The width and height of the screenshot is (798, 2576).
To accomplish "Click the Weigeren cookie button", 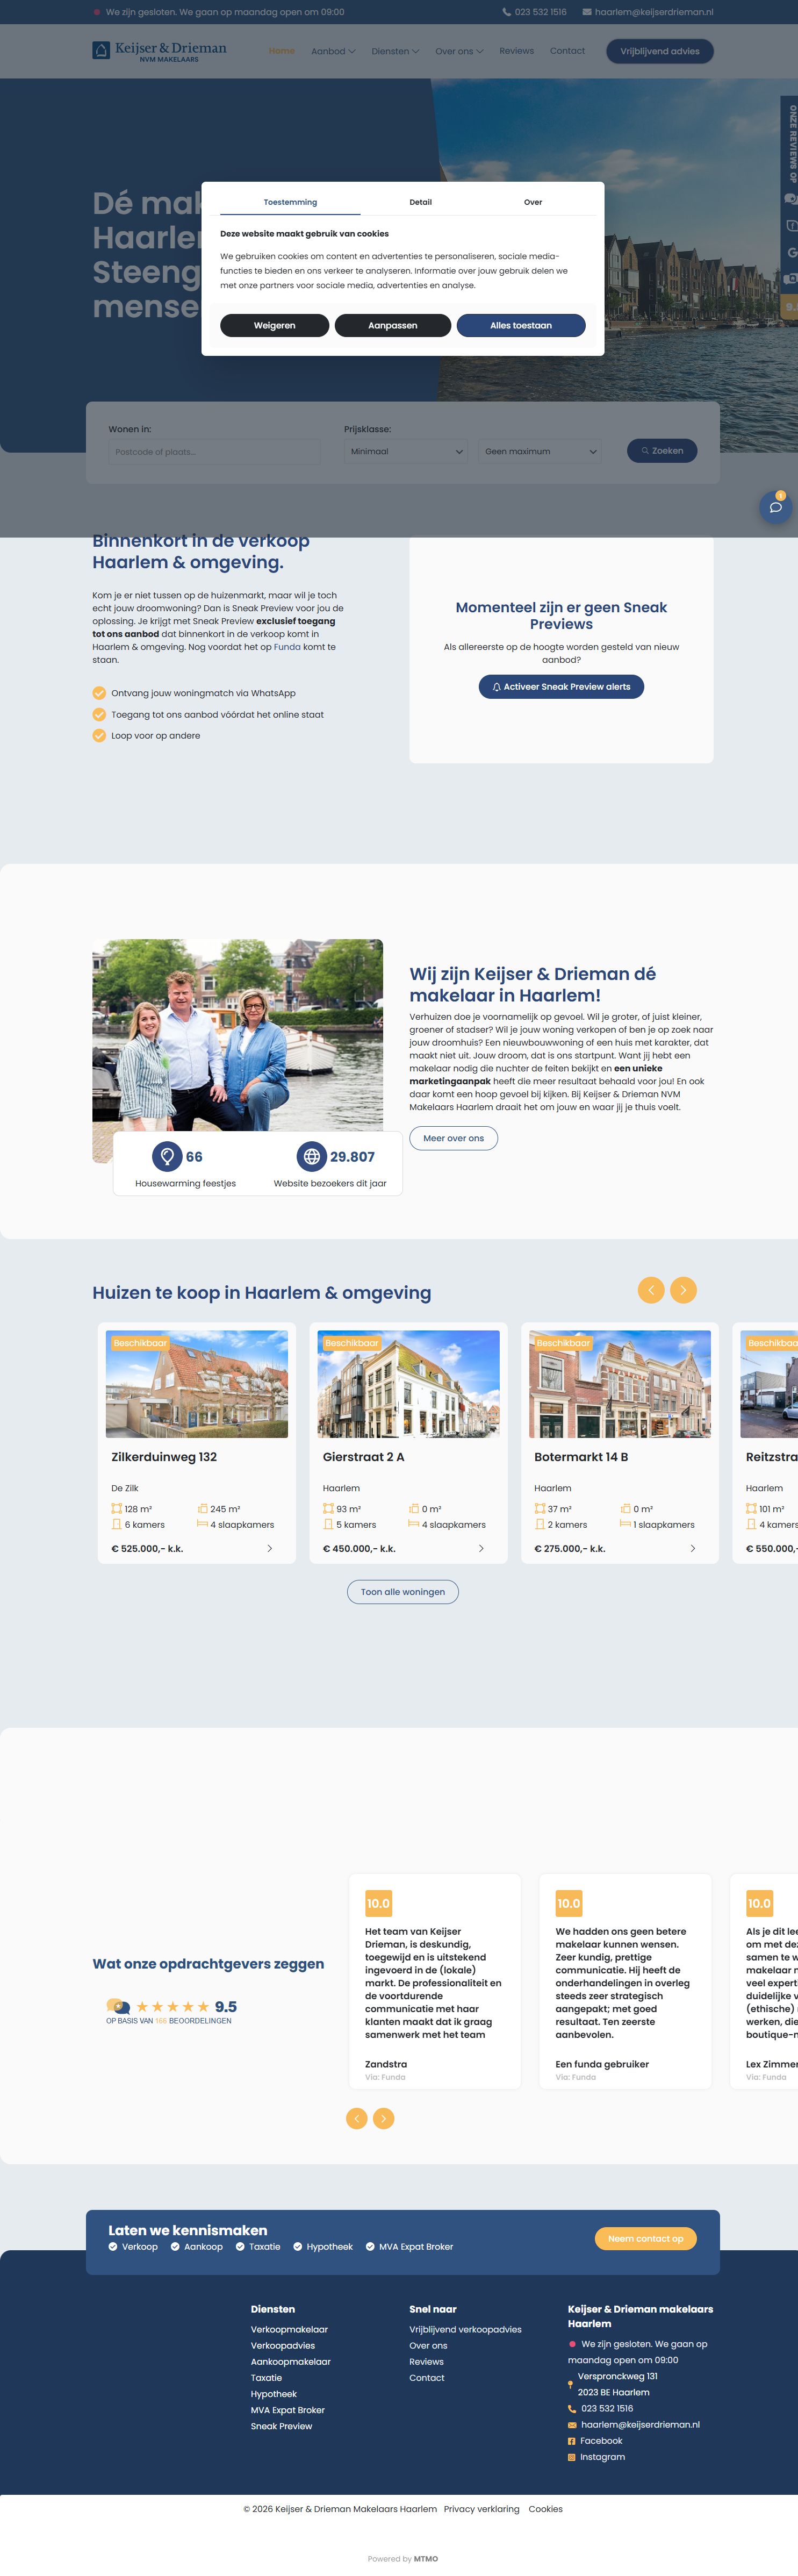I will click(274, 325).
